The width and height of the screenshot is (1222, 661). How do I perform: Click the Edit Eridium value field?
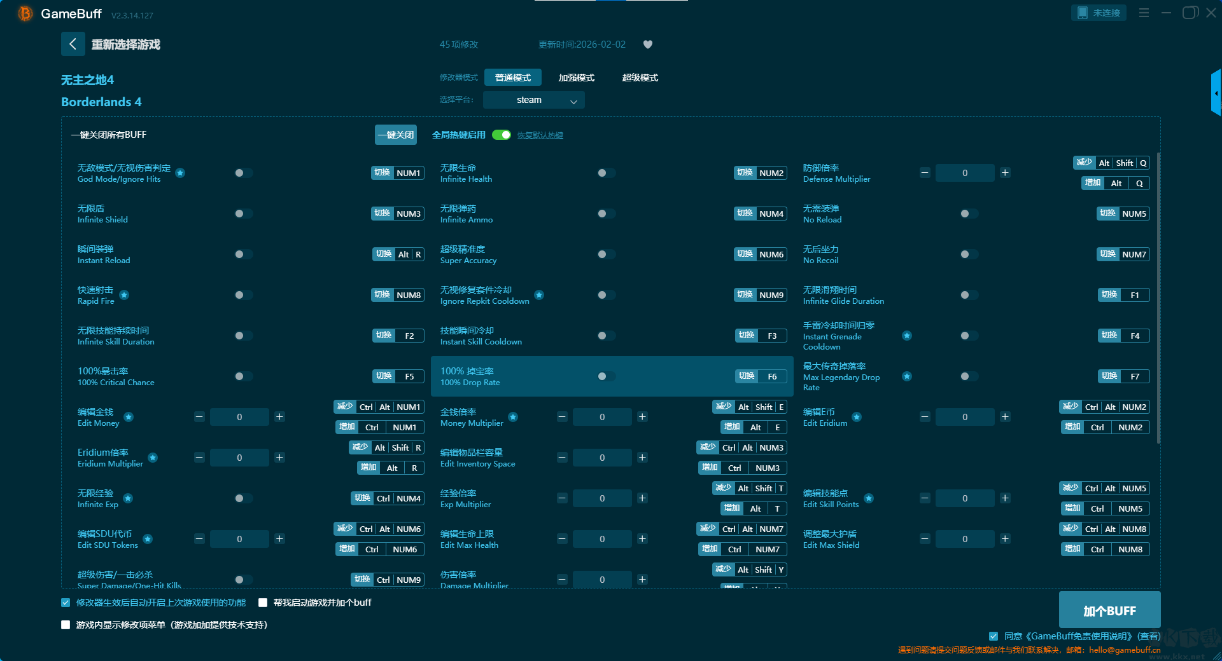point(965,417)
